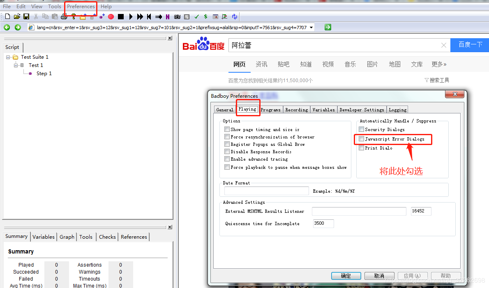The image size is (489, 288).
Task: Click the Print toolbar icon
Action: (64, 16)
